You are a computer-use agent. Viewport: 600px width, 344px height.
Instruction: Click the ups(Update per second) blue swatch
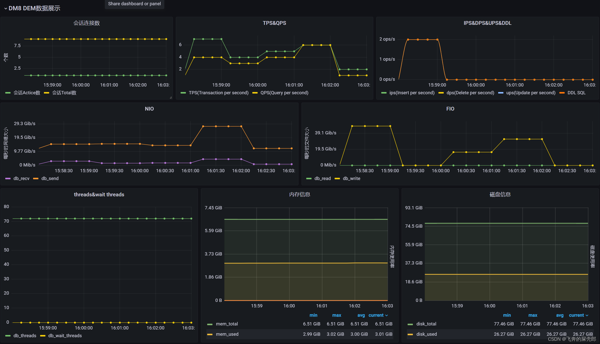501,93
